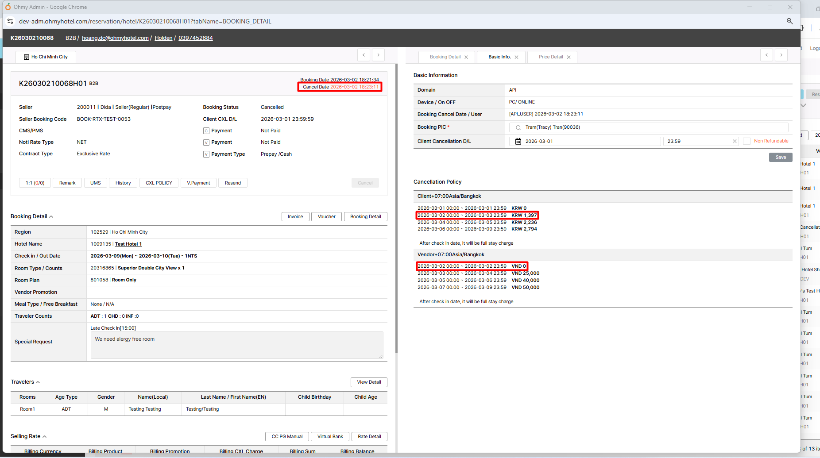This screenshot has height=458, width=820.
Task: Close the Booking Detail tab
Action: click(x=466, y=57)
